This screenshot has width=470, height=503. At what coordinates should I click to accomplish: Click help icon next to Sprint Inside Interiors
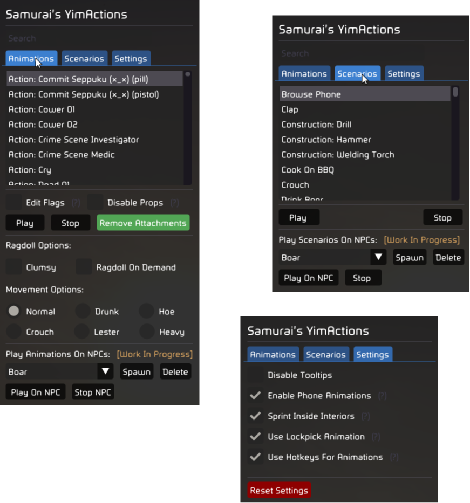tap(365, 416)
